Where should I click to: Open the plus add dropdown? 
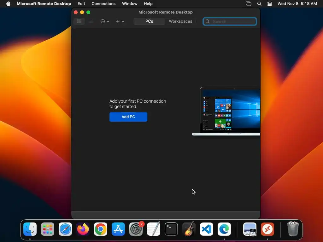click(120, 21)
